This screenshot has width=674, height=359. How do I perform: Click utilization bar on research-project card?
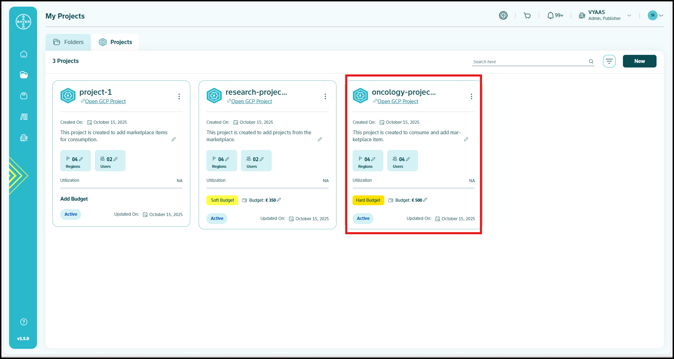(x=267, y=188)
